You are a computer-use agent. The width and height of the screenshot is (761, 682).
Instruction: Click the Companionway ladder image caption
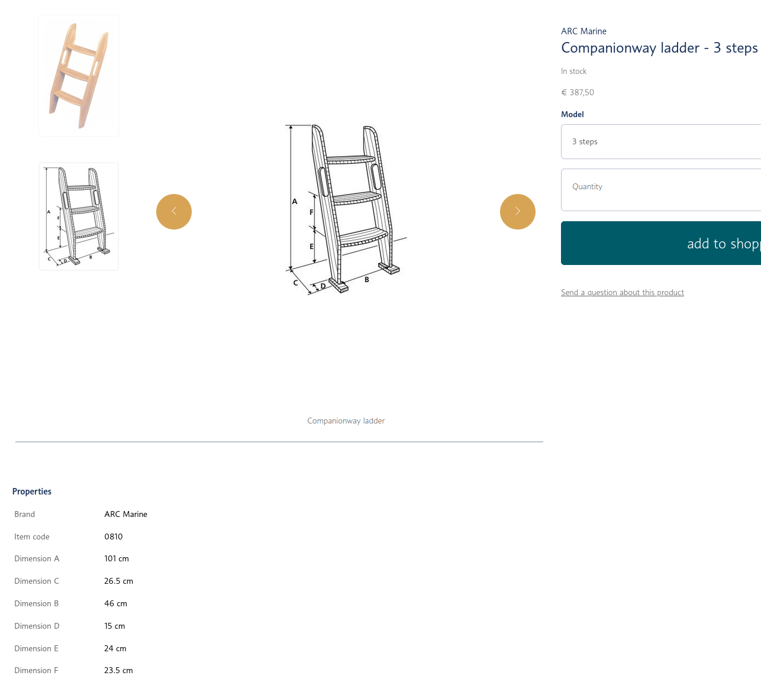pyautogui.click(x=346, y=421)
